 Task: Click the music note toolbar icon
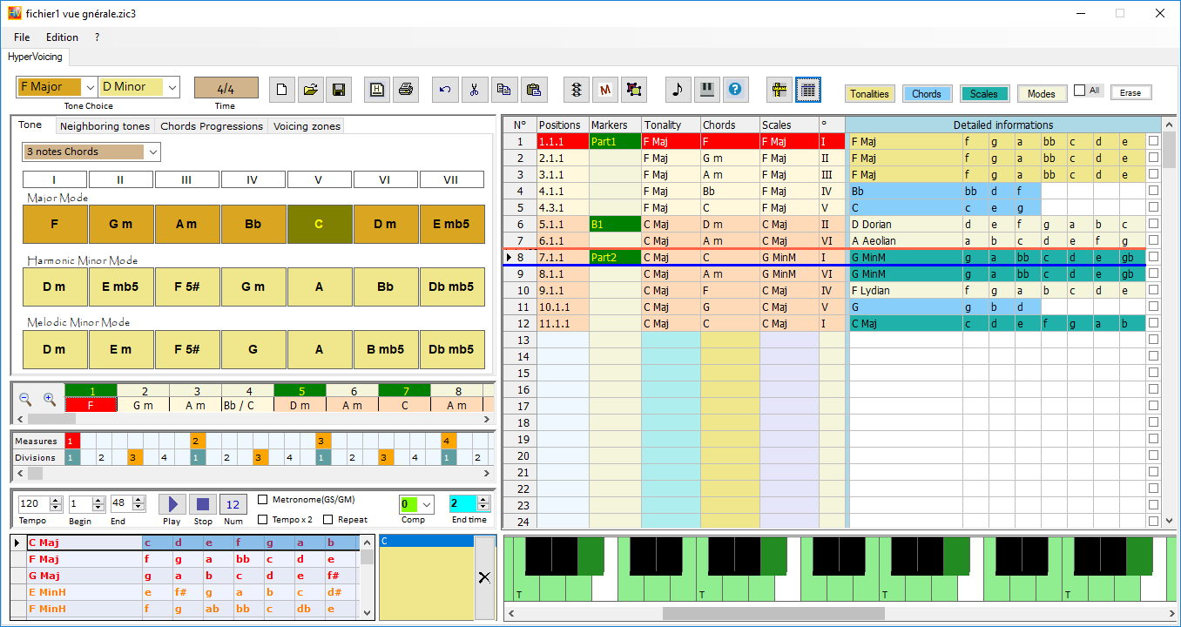point(678,89)
